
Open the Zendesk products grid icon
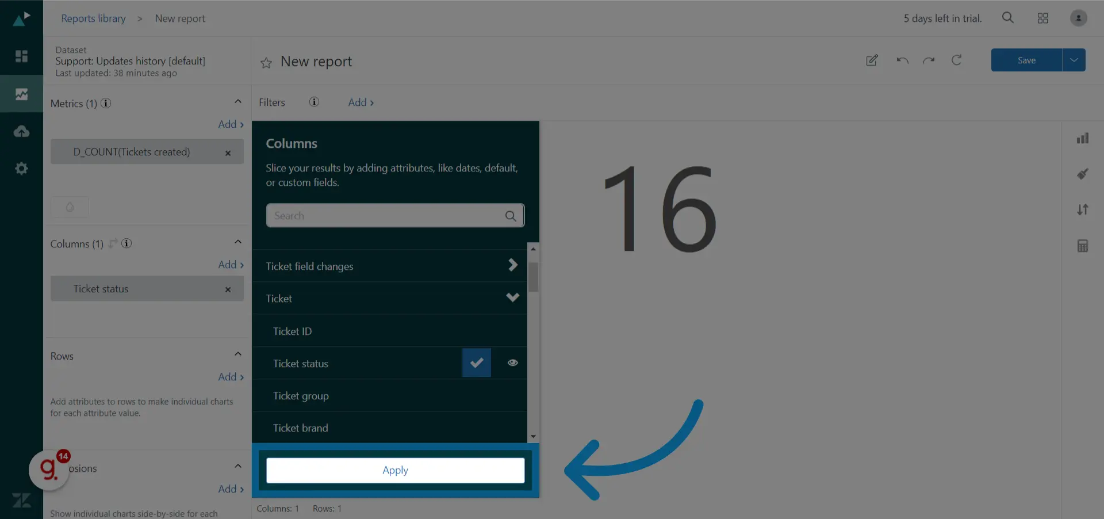(x=1042, y=18)
